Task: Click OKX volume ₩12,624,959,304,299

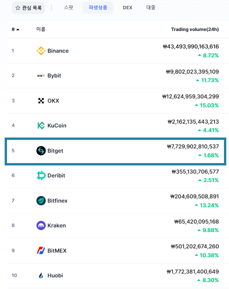Action: [x=191, y=96]
